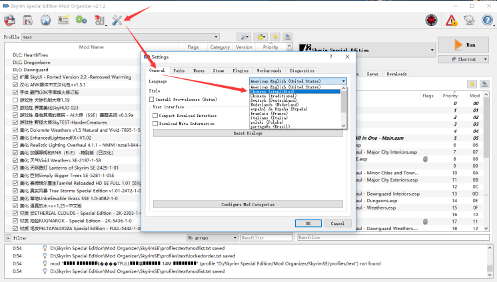The image size is (497, 282).
Task: Click the plugin list restore backup icon
Action: tap(472, 84)
